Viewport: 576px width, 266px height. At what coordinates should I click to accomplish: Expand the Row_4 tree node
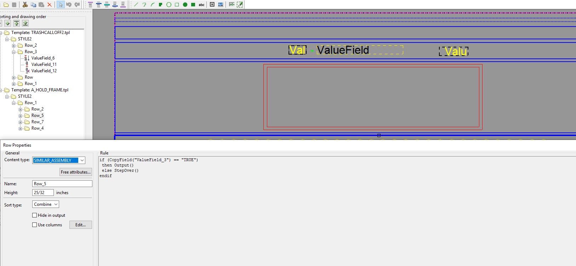click(21, 129)
